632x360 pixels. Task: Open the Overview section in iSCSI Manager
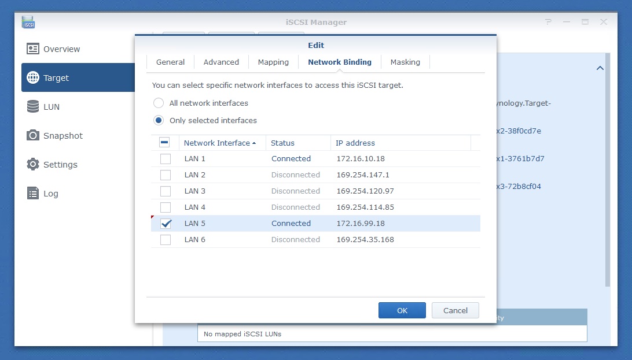[x=60, y=49]
